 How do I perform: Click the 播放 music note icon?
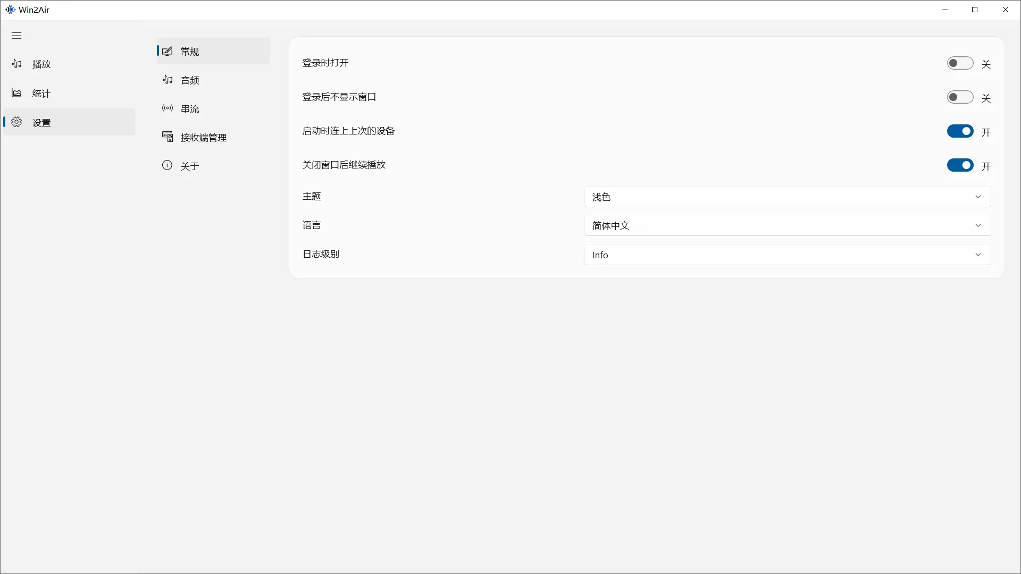(x=16, y=64)
